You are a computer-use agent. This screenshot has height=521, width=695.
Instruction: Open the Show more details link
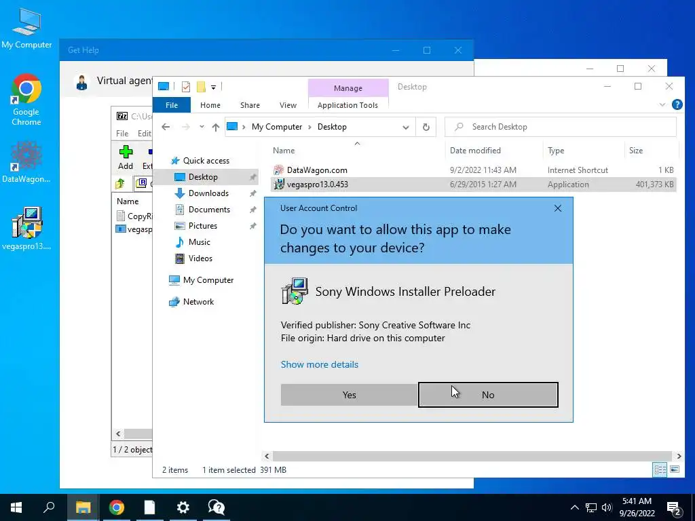(x=320, y=364)
